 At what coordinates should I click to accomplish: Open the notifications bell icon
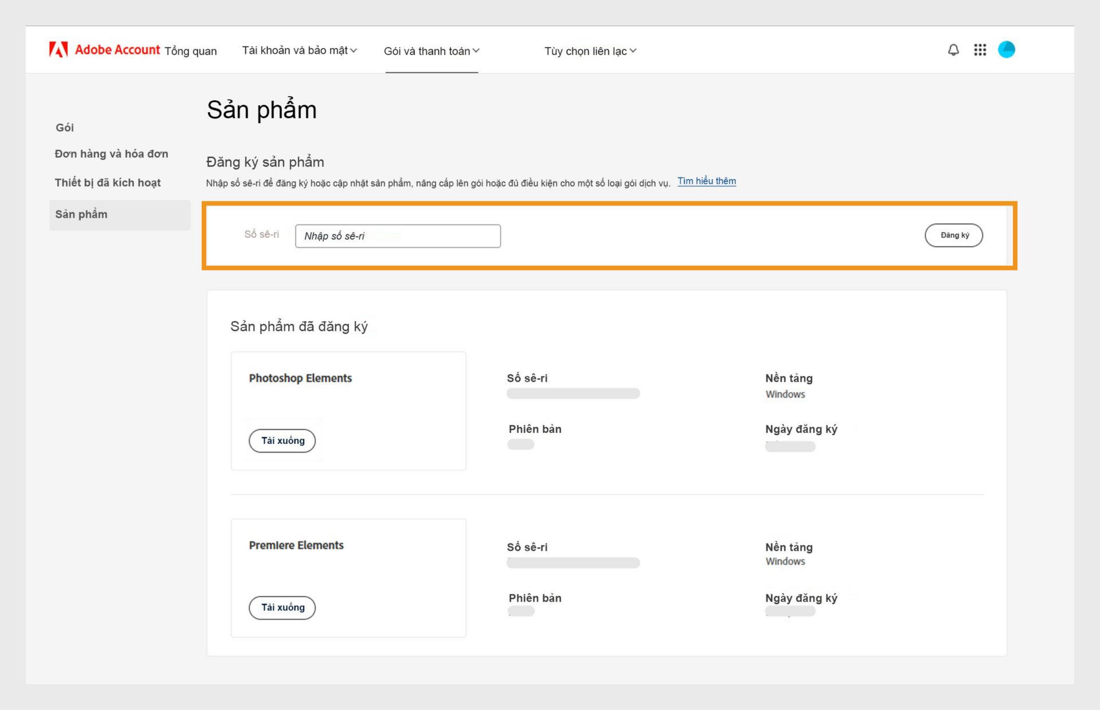(953, 50)
